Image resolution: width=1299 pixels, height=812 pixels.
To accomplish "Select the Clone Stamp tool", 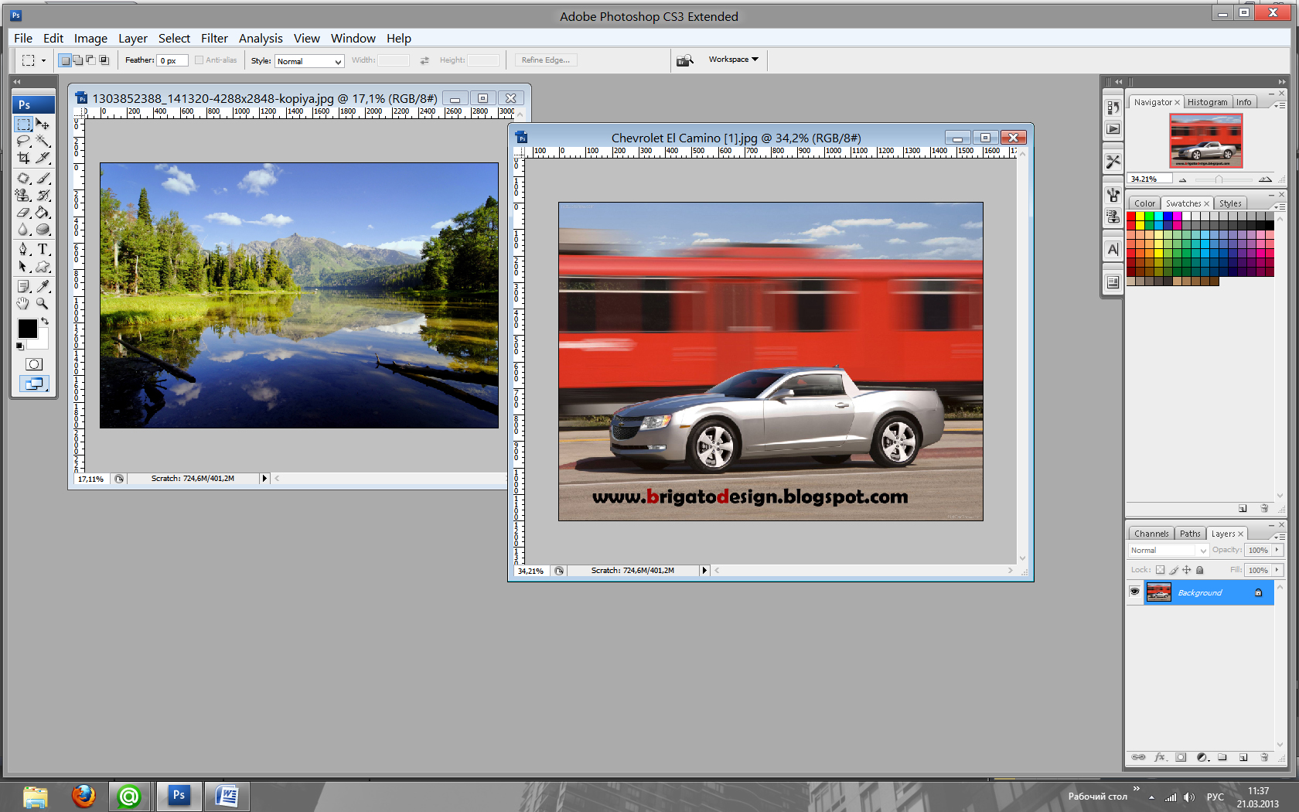I will (24, 195).
